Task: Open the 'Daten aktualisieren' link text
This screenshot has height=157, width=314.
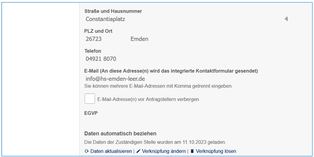Action: 111,151
